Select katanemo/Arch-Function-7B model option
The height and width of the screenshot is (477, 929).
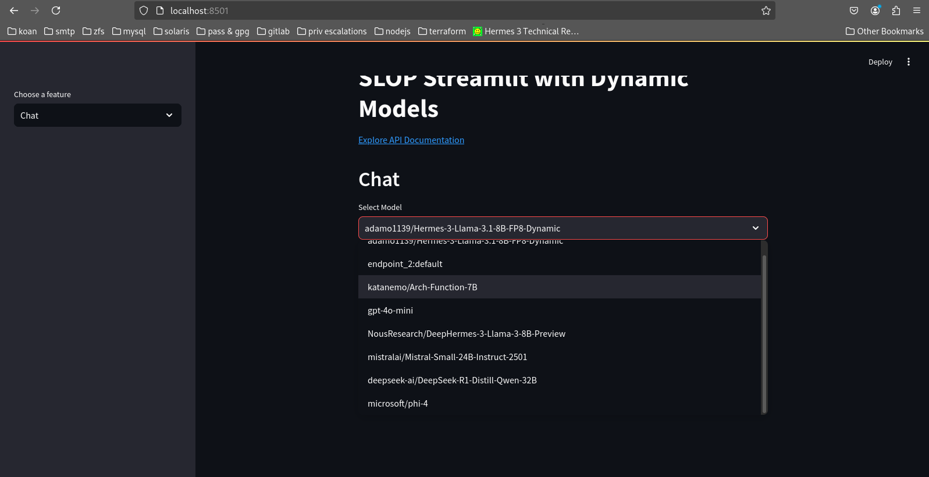click(422, 287)
